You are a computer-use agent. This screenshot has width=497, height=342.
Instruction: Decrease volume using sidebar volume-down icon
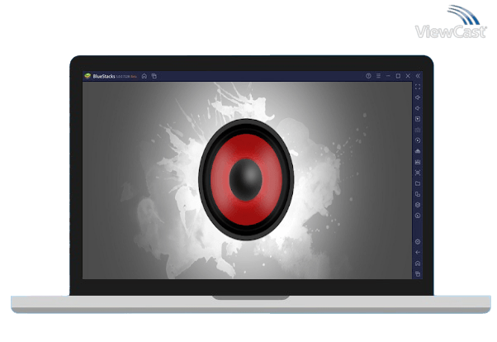pos(418,108)
